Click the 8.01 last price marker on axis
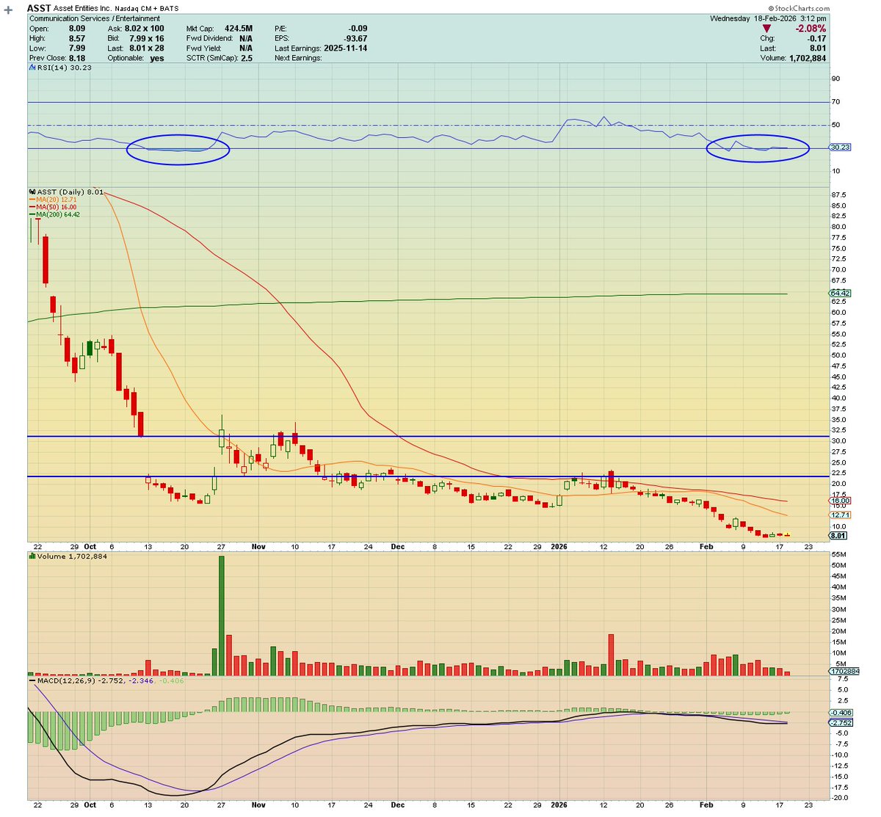 [837, 535]
